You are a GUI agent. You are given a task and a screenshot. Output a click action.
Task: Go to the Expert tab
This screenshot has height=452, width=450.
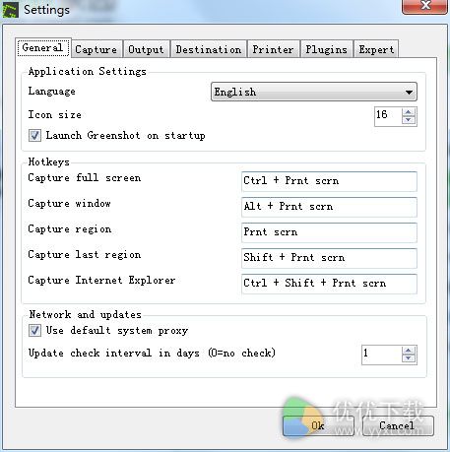[376, 49]
